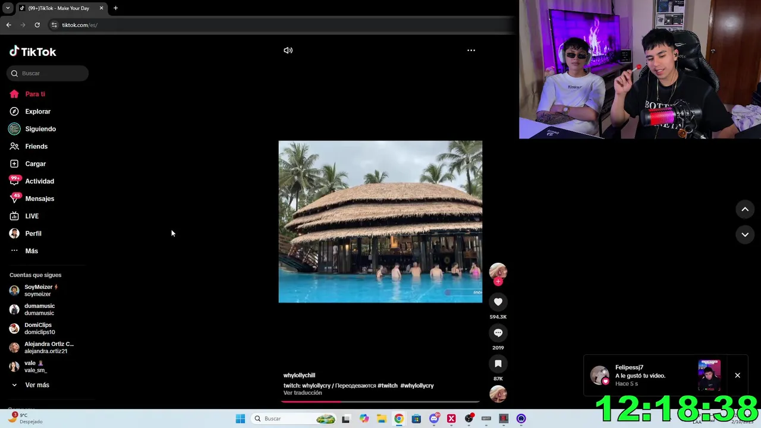The height and width of the screenshot is (428, 761).
Task: Open the share avatar below the bookmark count
Action: coord(498,394)
